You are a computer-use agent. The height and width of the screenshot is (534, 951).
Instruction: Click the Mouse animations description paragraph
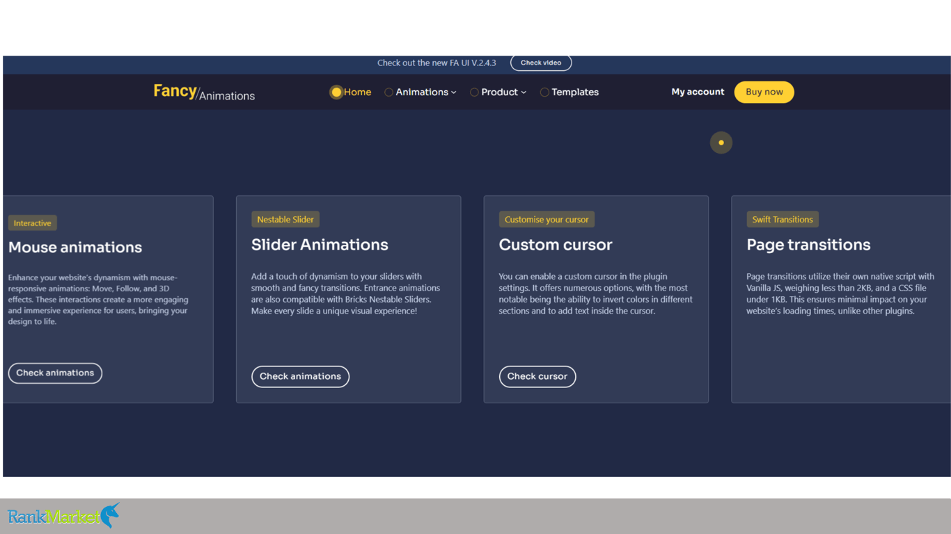click(x=98, y=300)
